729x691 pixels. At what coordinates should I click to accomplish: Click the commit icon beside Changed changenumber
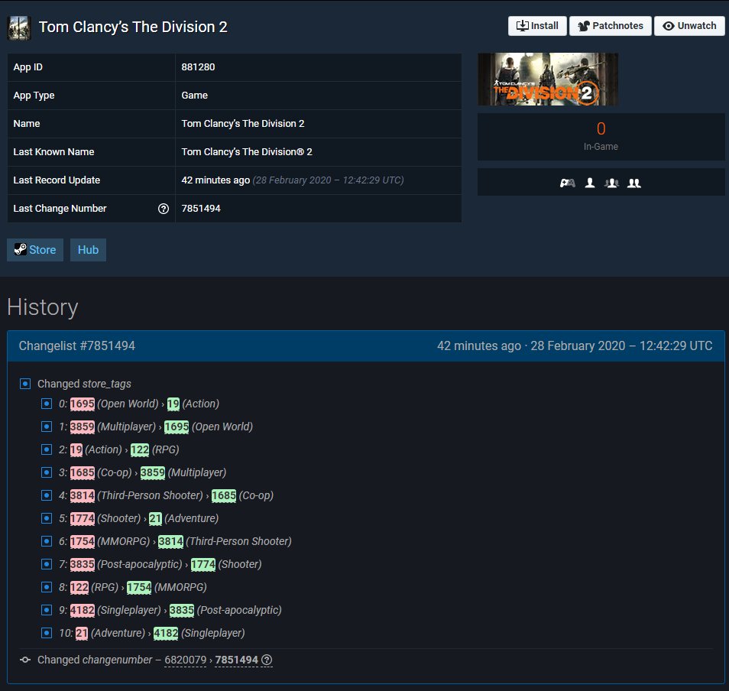coord(25,660)
